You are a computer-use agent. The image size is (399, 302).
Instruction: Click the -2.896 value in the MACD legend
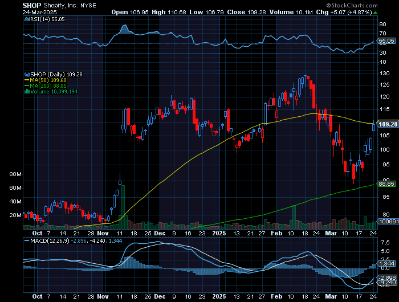coord(79,240)
